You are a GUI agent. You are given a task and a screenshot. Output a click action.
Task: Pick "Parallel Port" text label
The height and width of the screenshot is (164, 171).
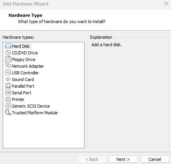tap(23, 86)
